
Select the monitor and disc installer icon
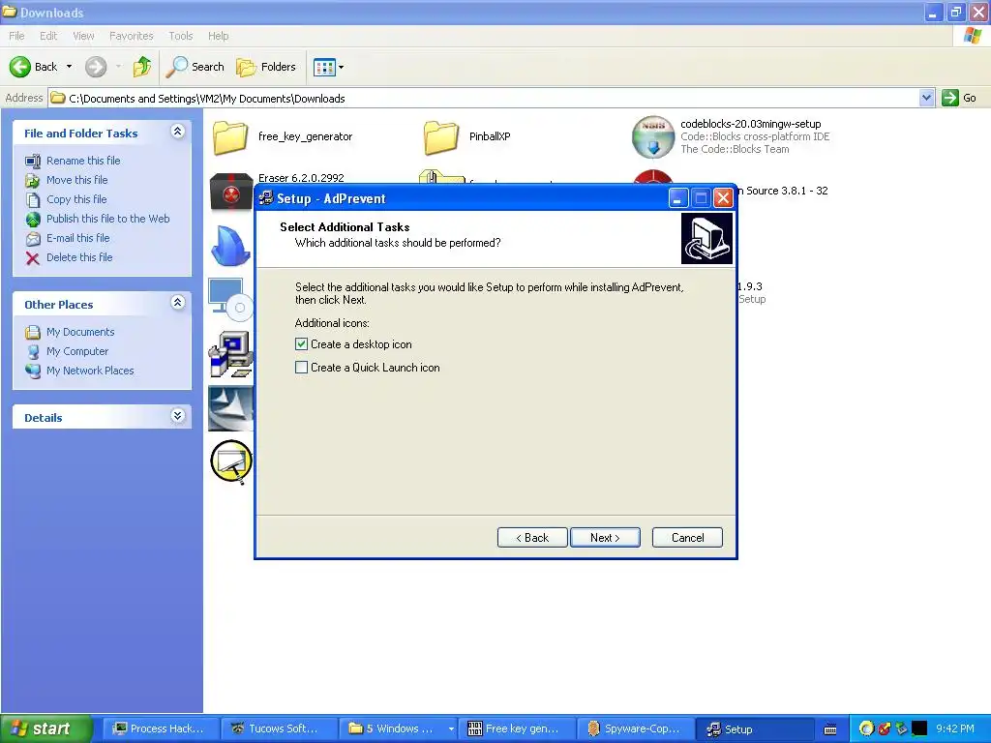click(230, 299)
